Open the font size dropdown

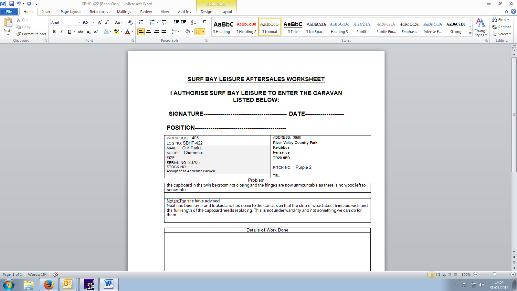[x=94, y=22]
